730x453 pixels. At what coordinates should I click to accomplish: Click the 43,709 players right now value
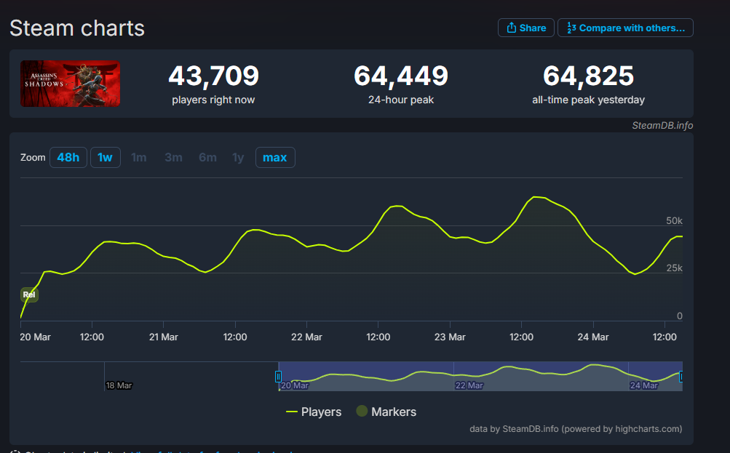pyautogui.click(x=214, y=76)
